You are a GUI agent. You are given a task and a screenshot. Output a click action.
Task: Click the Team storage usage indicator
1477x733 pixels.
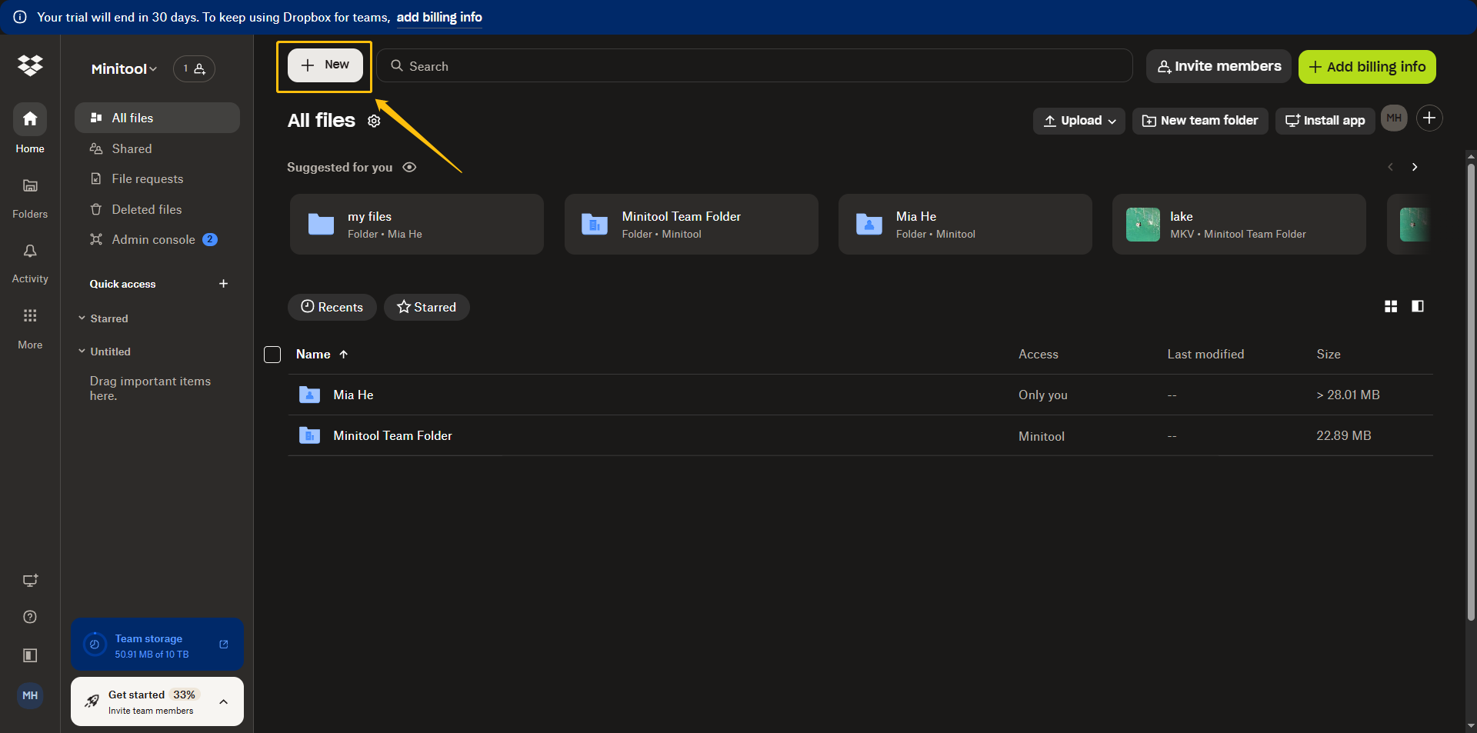157,645
